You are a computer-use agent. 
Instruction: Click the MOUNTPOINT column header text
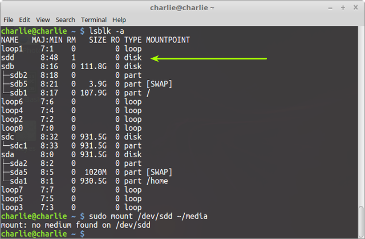coord(168,40)
